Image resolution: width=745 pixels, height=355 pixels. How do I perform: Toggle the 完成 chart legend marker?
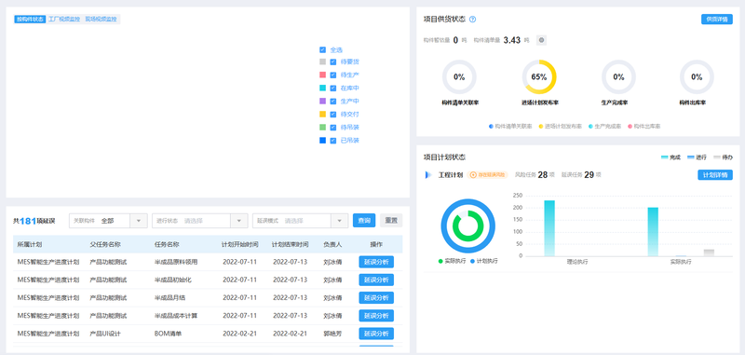click(x=665, y=157)
